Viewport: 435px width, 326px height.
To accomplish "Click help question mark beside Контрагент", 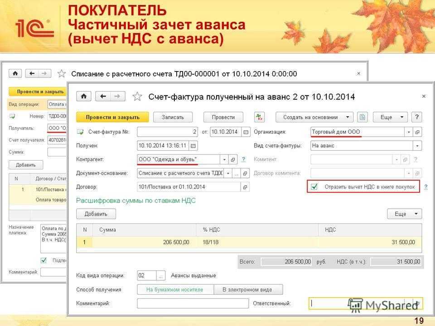I will point(243,159).
